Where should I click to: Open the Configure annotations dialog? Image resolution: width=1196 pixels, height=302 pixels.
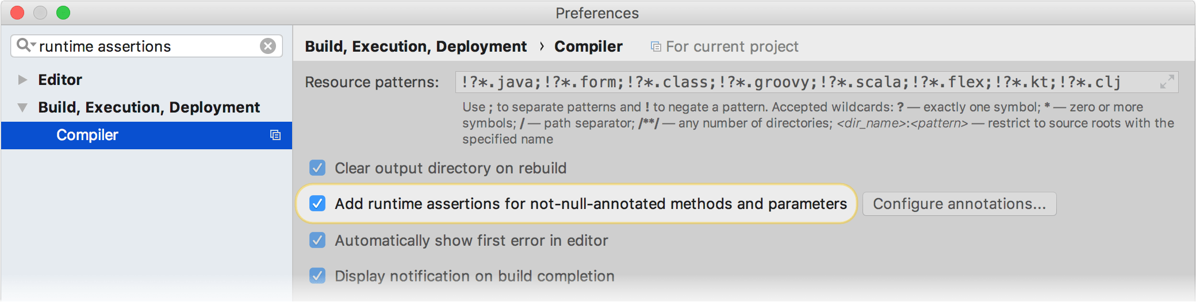(959, 204)
